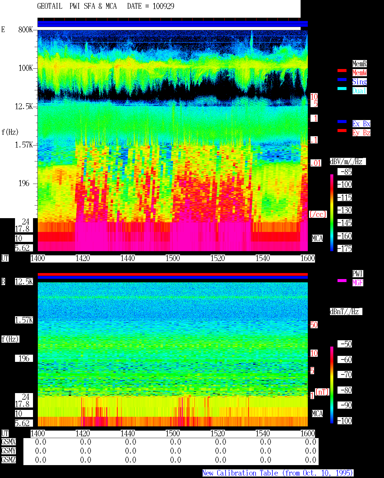Screen dimensions: 384x478
Task: Click the dBV/m/√Hz color scale bar
Action: pyautogui.click(x=332, y=213)
